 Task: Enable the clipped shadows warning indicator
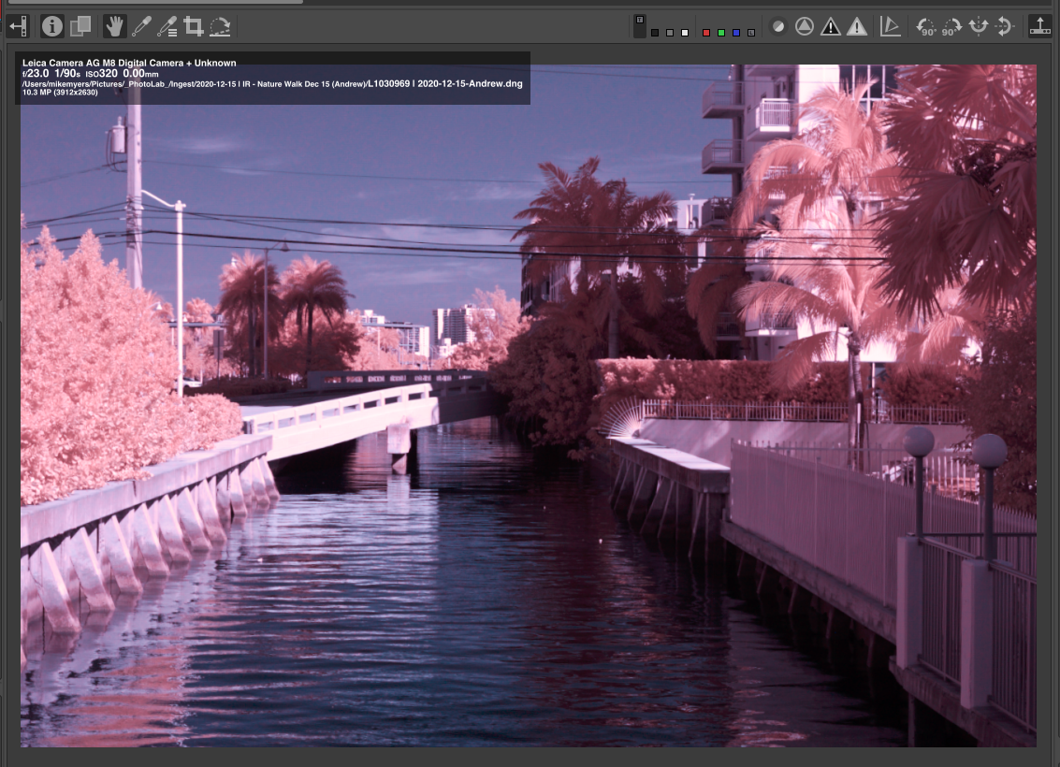click(x=830, y=27)
